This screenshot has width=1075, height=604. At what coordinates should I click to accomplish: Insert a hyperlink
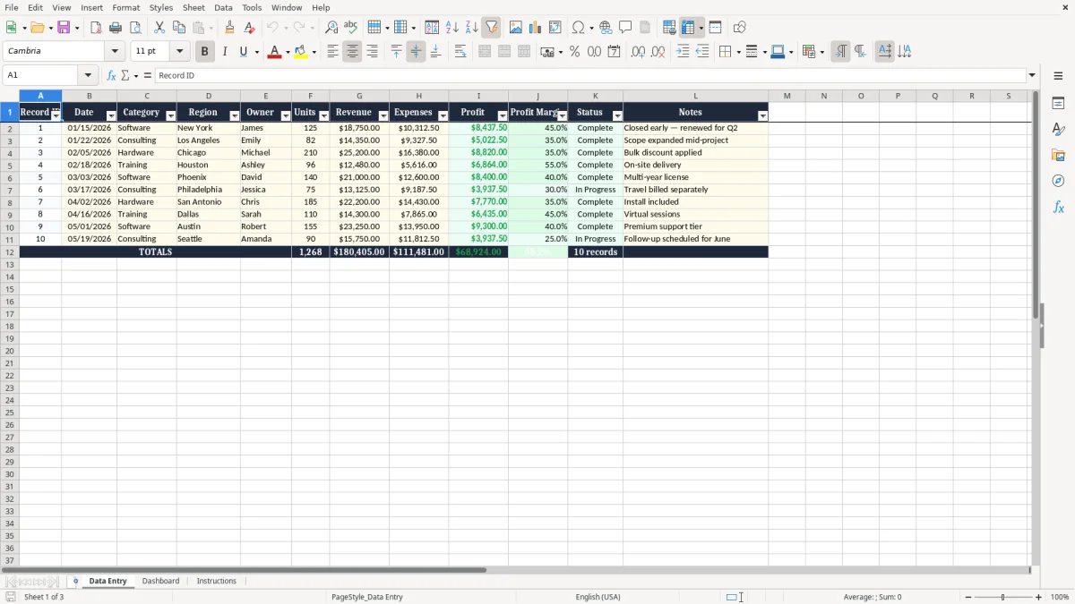coord(606,28)
